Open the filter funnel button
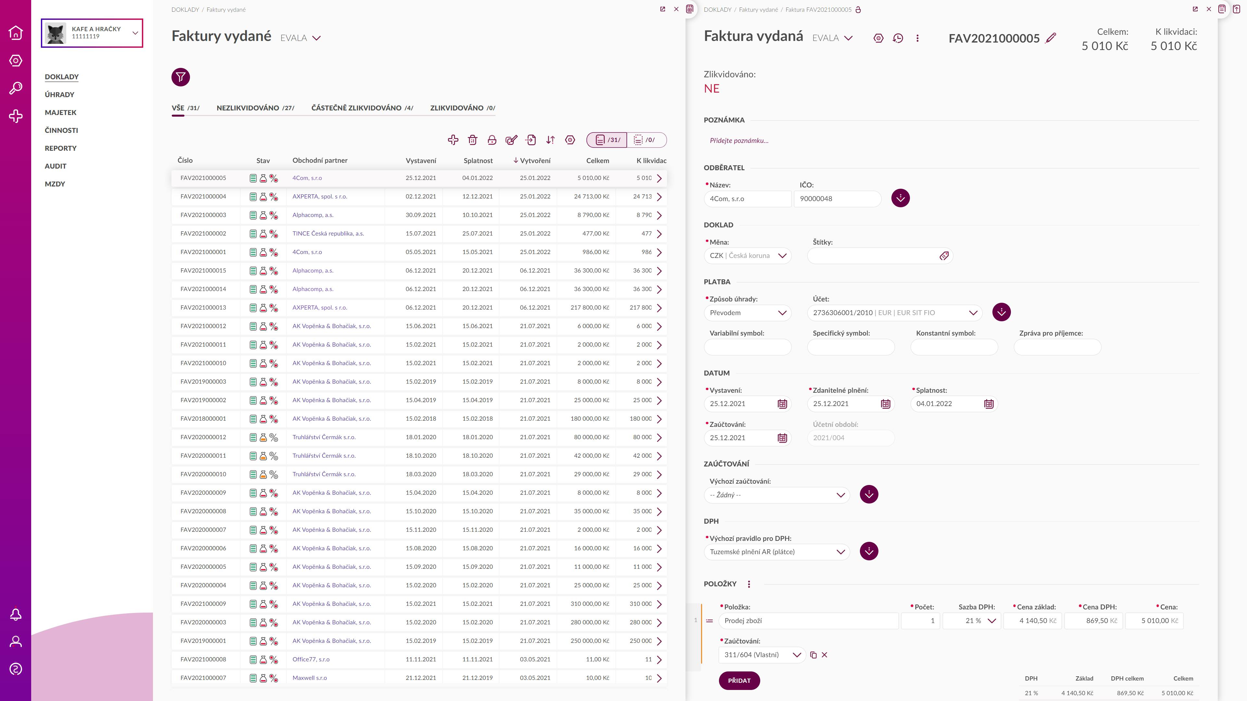Screen dimensions: 1247x701 [181, 77]
